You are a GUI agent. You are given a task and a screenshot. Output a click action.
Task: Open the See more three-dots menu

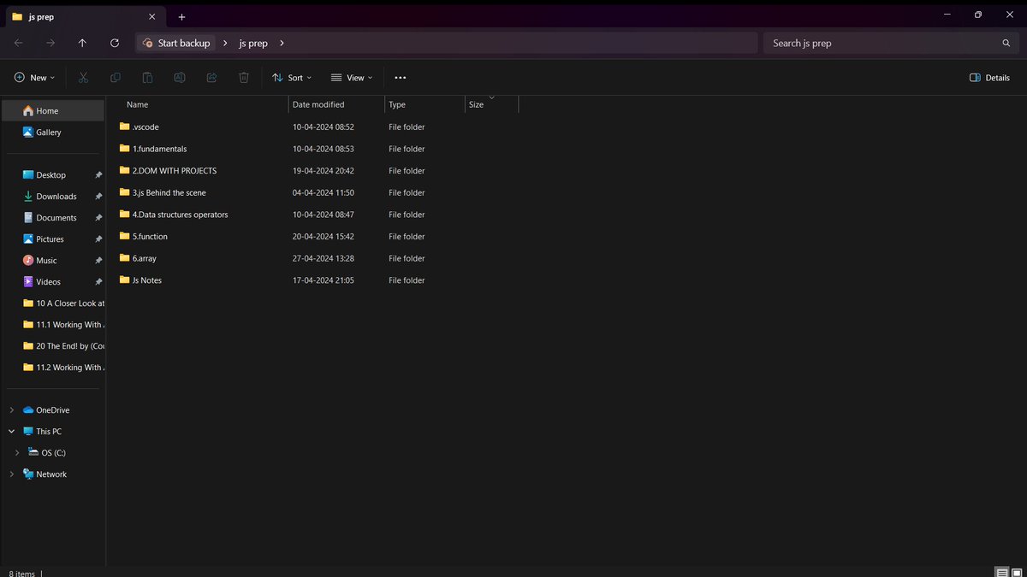point(400,78)
